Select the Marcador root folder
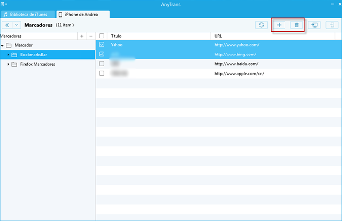The width and height of the screenshot is (342, 221). coord(48,45)
